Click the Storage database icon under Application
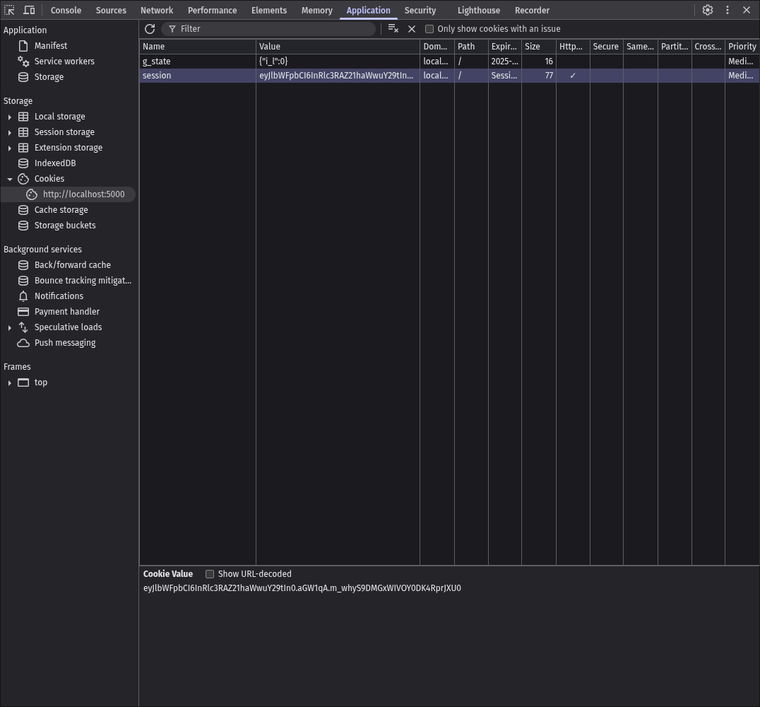This screenshot has width=760, height=707. (x=23, y=76)
